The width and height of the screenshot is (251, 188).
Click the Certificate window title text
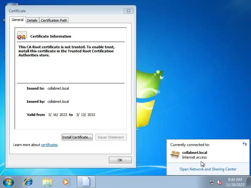(17, 11)
